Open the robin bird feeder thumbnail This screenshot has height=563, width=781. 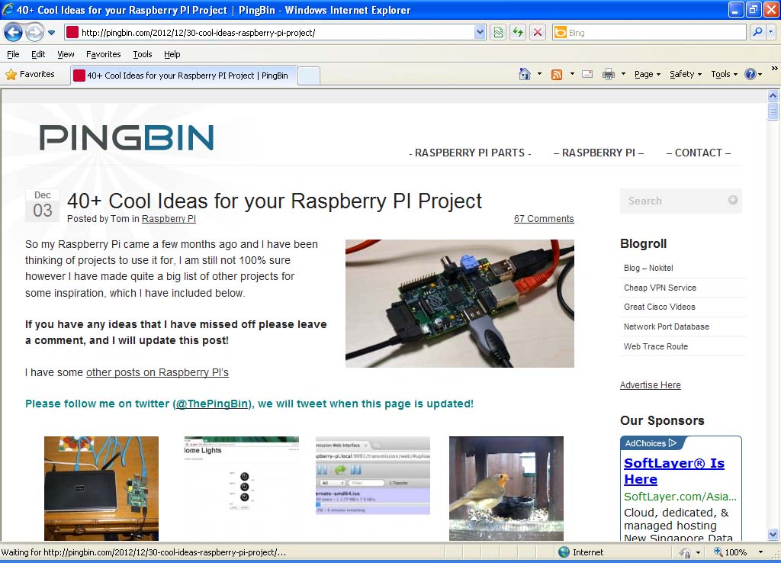506,488
